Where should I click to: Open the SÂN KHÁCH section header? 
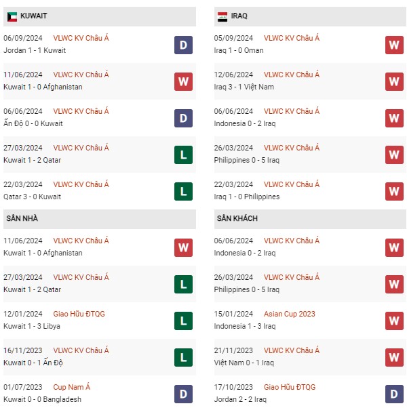[237, 219]
